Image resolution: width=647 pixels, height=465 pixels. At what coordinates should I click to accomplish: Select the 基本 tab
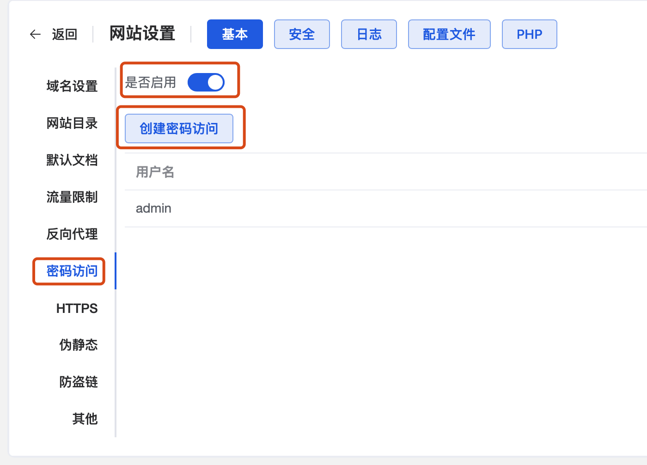point(235,34)
